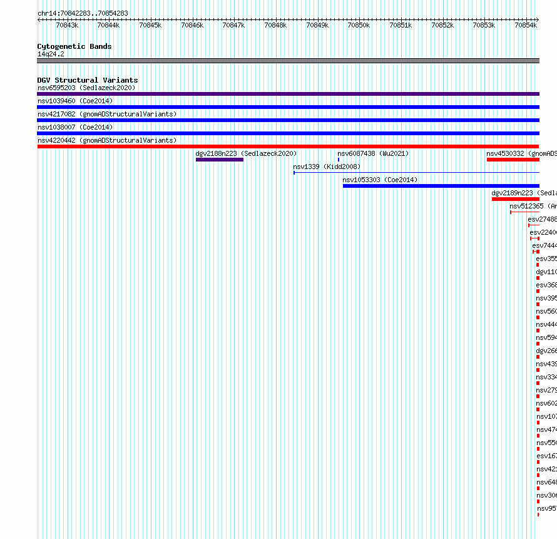
Task: Click the nsv1339 (Kidd2008) label
Action: [327, 167]
